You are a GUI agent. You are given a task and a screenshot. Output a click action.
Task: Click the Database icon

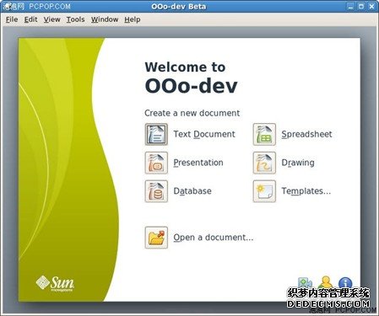click(x=156, y=191)
